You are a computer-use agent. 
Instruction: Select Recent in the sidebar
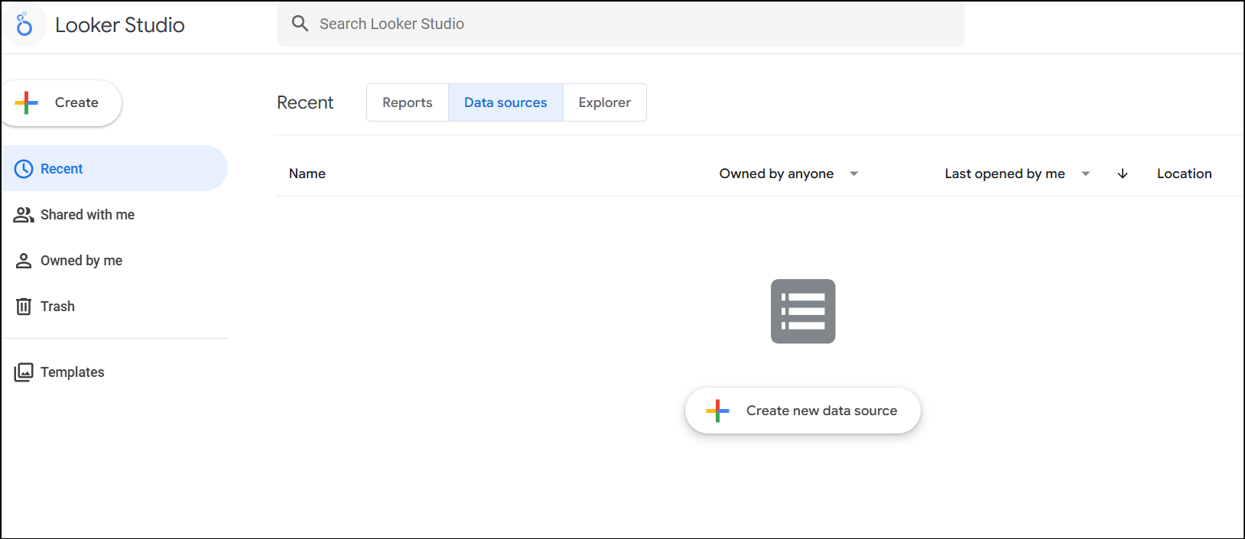pyautogui.click(x=114, y=168)
